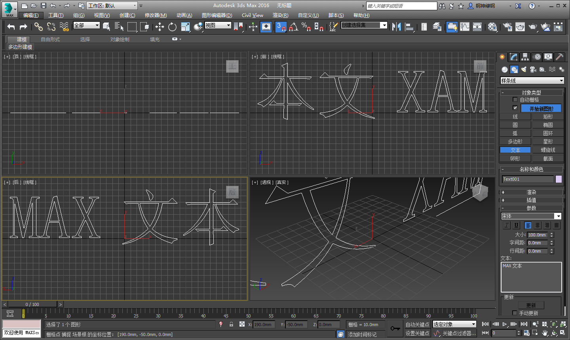This screenshot has height=340, width=570.
Task: Select the Cameras creation category
Action: click(533, 69)
